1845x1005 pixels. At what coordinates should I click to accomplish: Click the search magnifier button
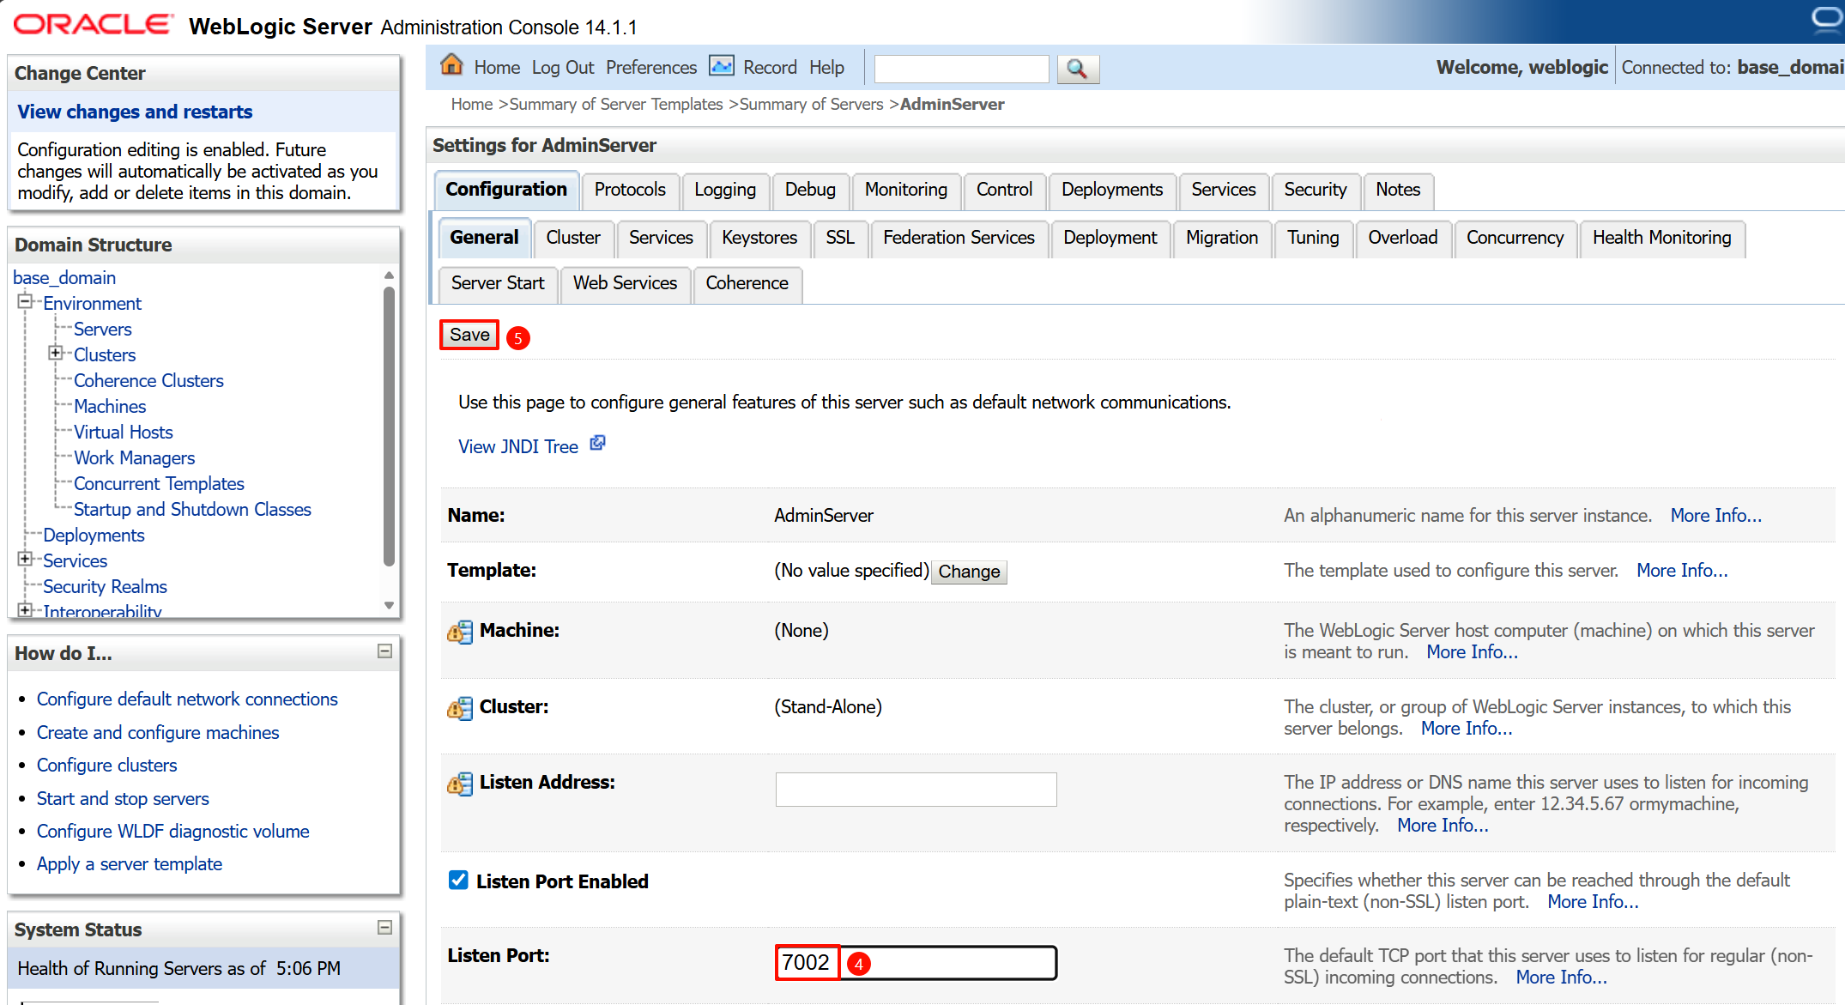pos(1078,69)
